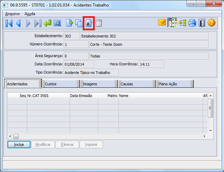Open the orange help question icon
The image size is (224, 172).
coord(211,23)
